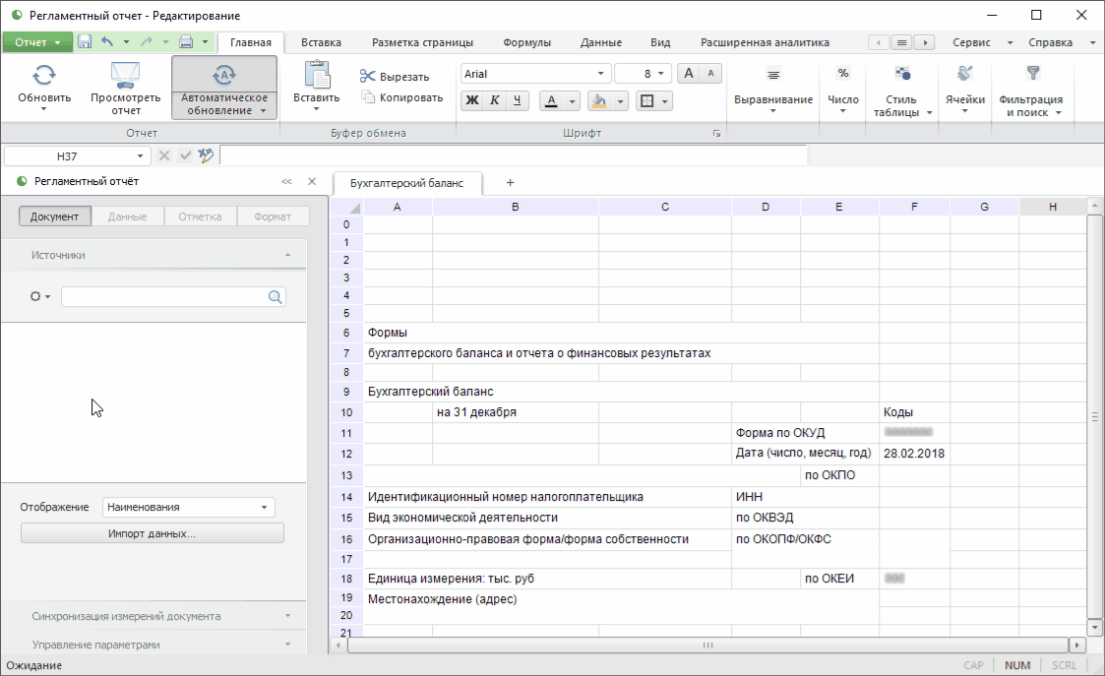This screenshot has width=1105, height=676.
Task: Click the Источники search input field
Action: 164,297
